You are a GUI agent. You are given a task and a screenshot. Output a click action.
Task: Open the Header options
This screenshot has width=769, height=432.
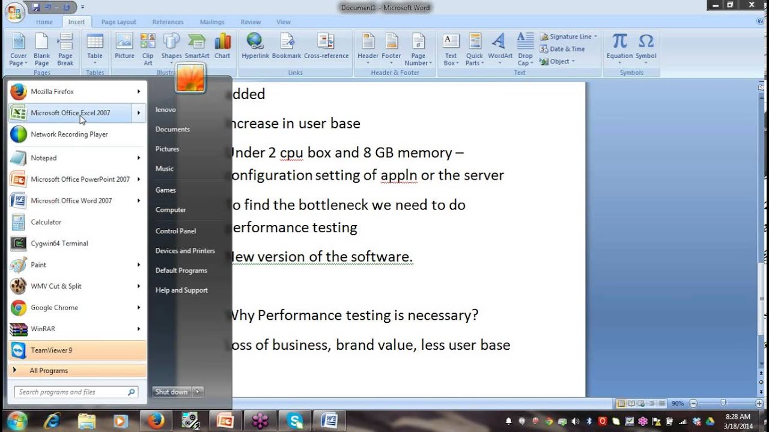[368, 50]
